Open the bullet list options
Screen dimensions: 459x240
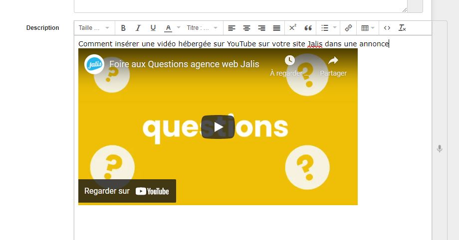(x=328, y=28)
